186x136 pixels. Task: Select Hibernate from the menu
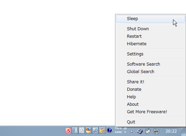[137, 44]
